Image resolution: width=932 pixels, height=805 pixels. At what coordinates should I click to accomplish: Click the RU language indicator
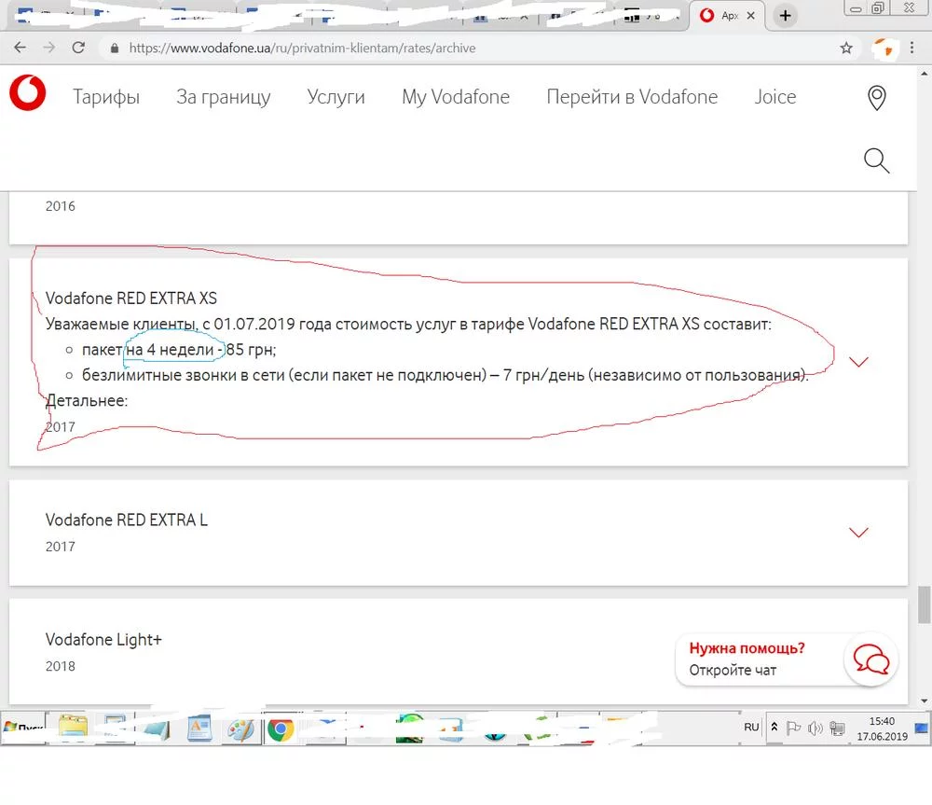click(751, 727)
